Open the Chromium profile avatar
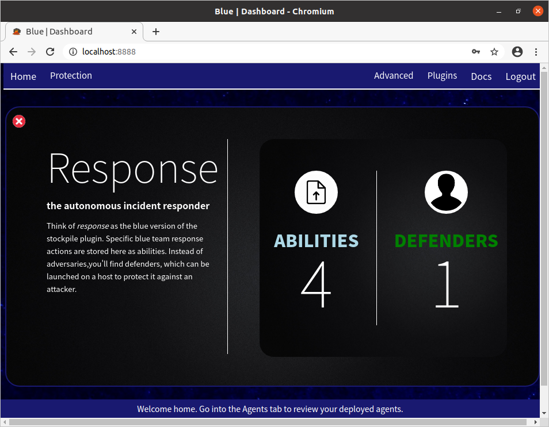The width and height of the screenshot is (549, 427). click(x=517, y=52)
